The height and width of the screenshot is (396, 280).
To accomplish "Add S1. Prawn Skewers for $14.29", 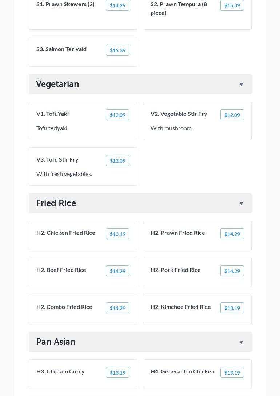I will [x=117, y=5].
